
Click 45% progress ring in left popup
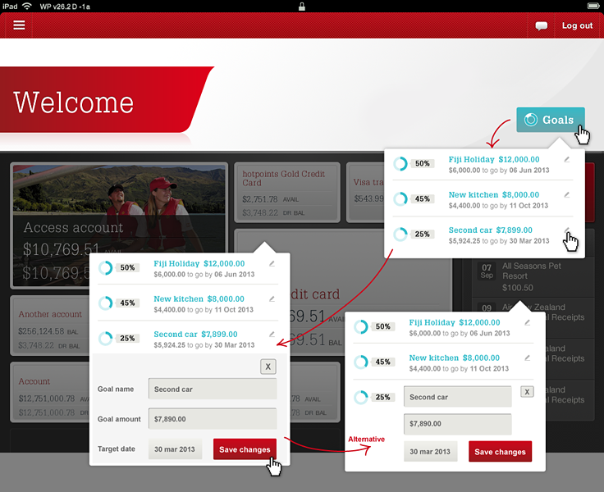tap(105, 303)
